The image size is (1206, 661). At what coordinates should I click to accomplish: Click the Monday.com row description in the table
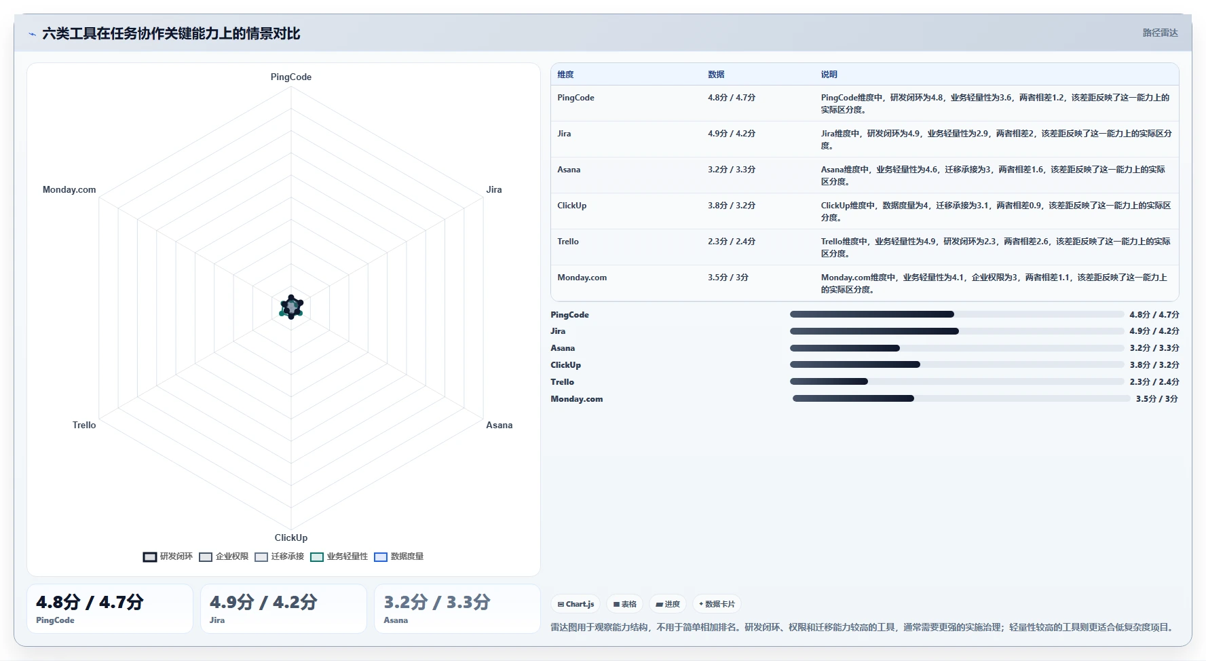(994, 283)
